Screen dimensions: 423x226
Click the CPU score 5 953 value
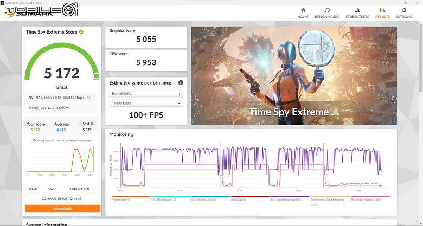click(146, 62)
